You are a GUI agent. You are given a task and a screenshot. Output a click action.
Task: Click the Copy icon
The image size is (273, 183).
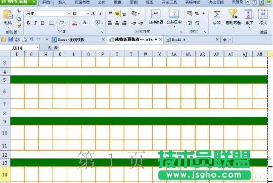19,18
